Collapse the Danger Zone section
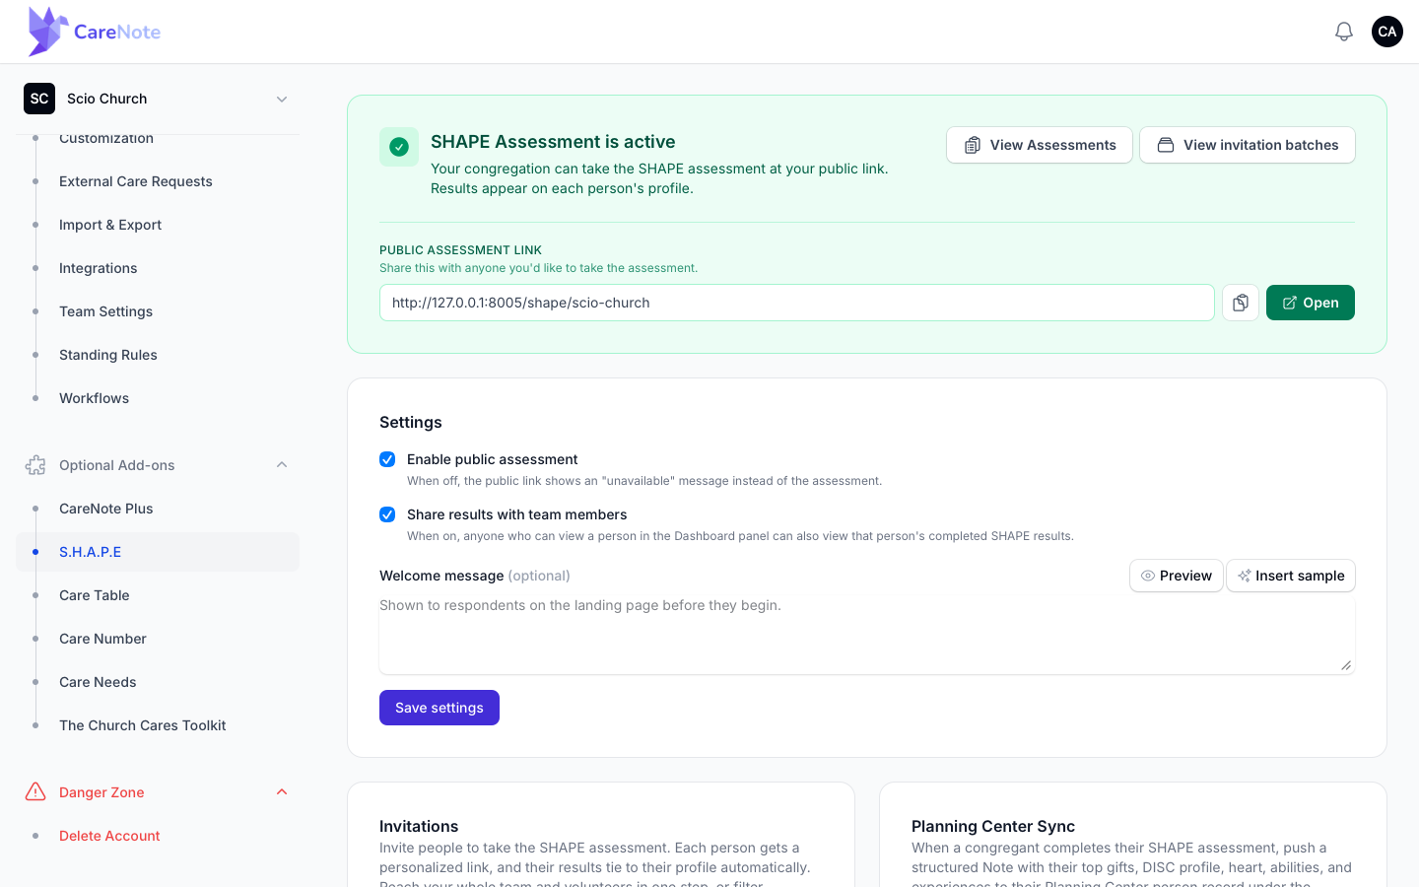 coord(282,792)
